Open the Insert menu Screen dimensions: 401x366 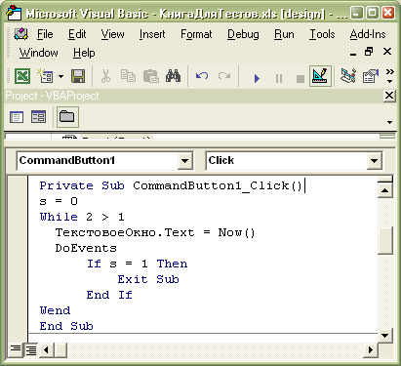tap(152, 34)
